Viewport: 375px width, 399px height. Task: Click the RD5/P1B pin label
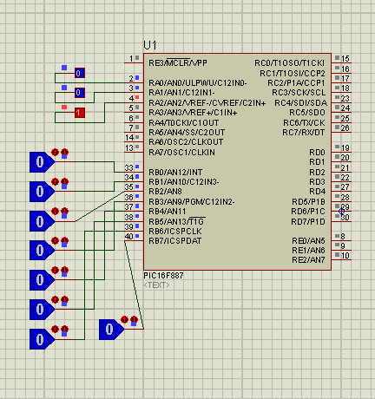click(308, 201)
